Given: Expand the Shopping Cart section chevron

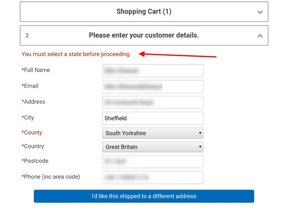Looking at the screenshot, I should [260, 12].
